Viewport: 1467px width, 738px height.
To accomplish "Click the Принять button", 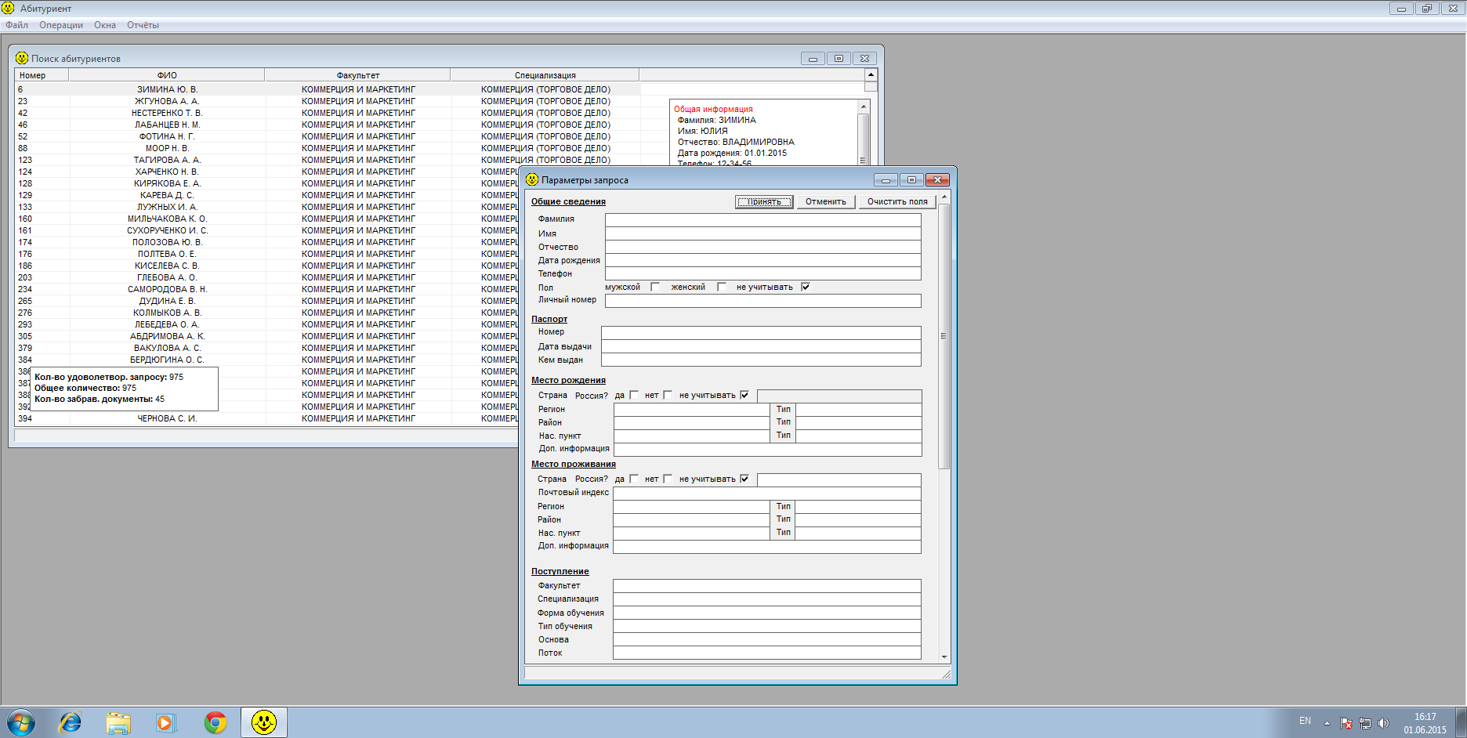I will click(763, 201).
